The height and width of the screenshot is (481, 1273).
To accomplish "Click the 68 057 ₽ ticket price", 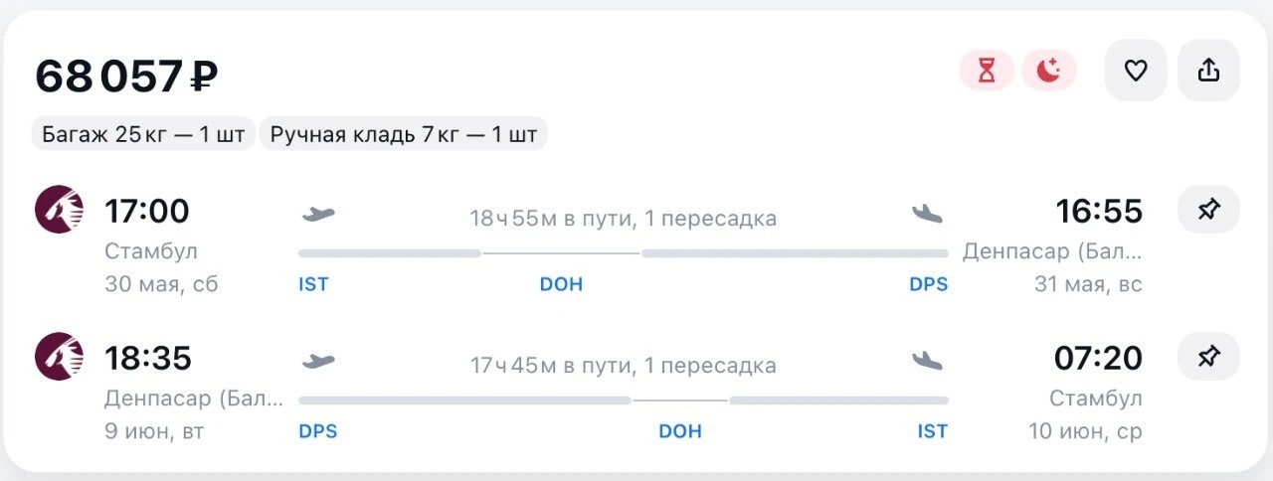I will 126,77.
